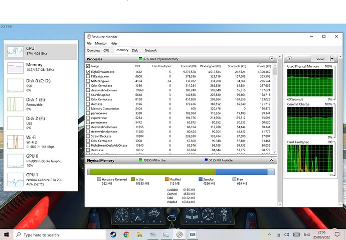Image resolution: width=346 pixels, height=240 pixels.
Task: Open the Views dropdown arrow
Action: click(332, 59)
